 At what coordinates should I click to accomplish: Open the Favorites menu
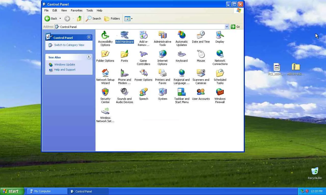[x=77, y=10]
